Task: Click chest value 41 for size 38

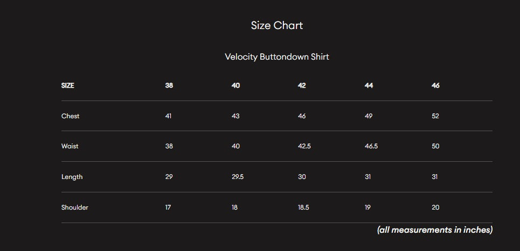Action: pos(169,116)
